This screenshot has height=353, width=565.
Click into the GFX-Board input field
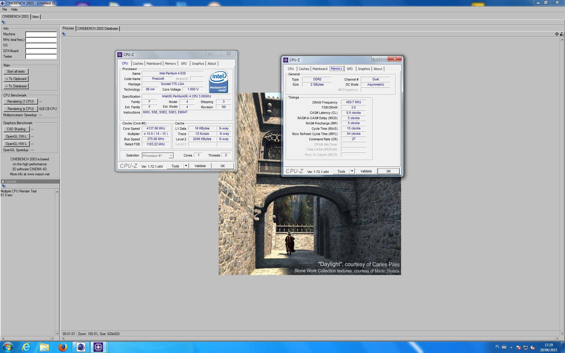(41, 51)
